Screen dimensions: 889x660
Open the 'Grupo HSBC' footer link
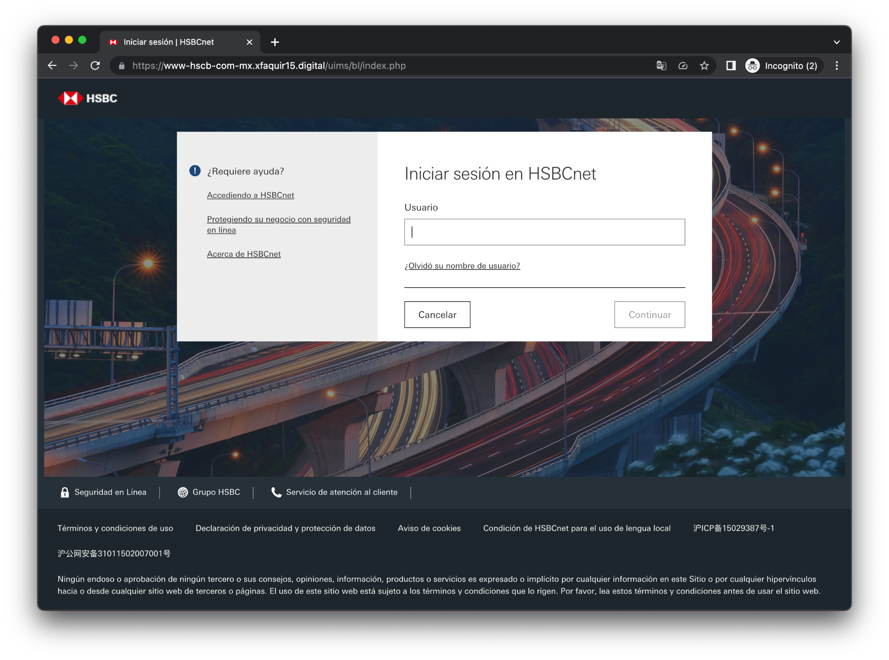(216, 492)
